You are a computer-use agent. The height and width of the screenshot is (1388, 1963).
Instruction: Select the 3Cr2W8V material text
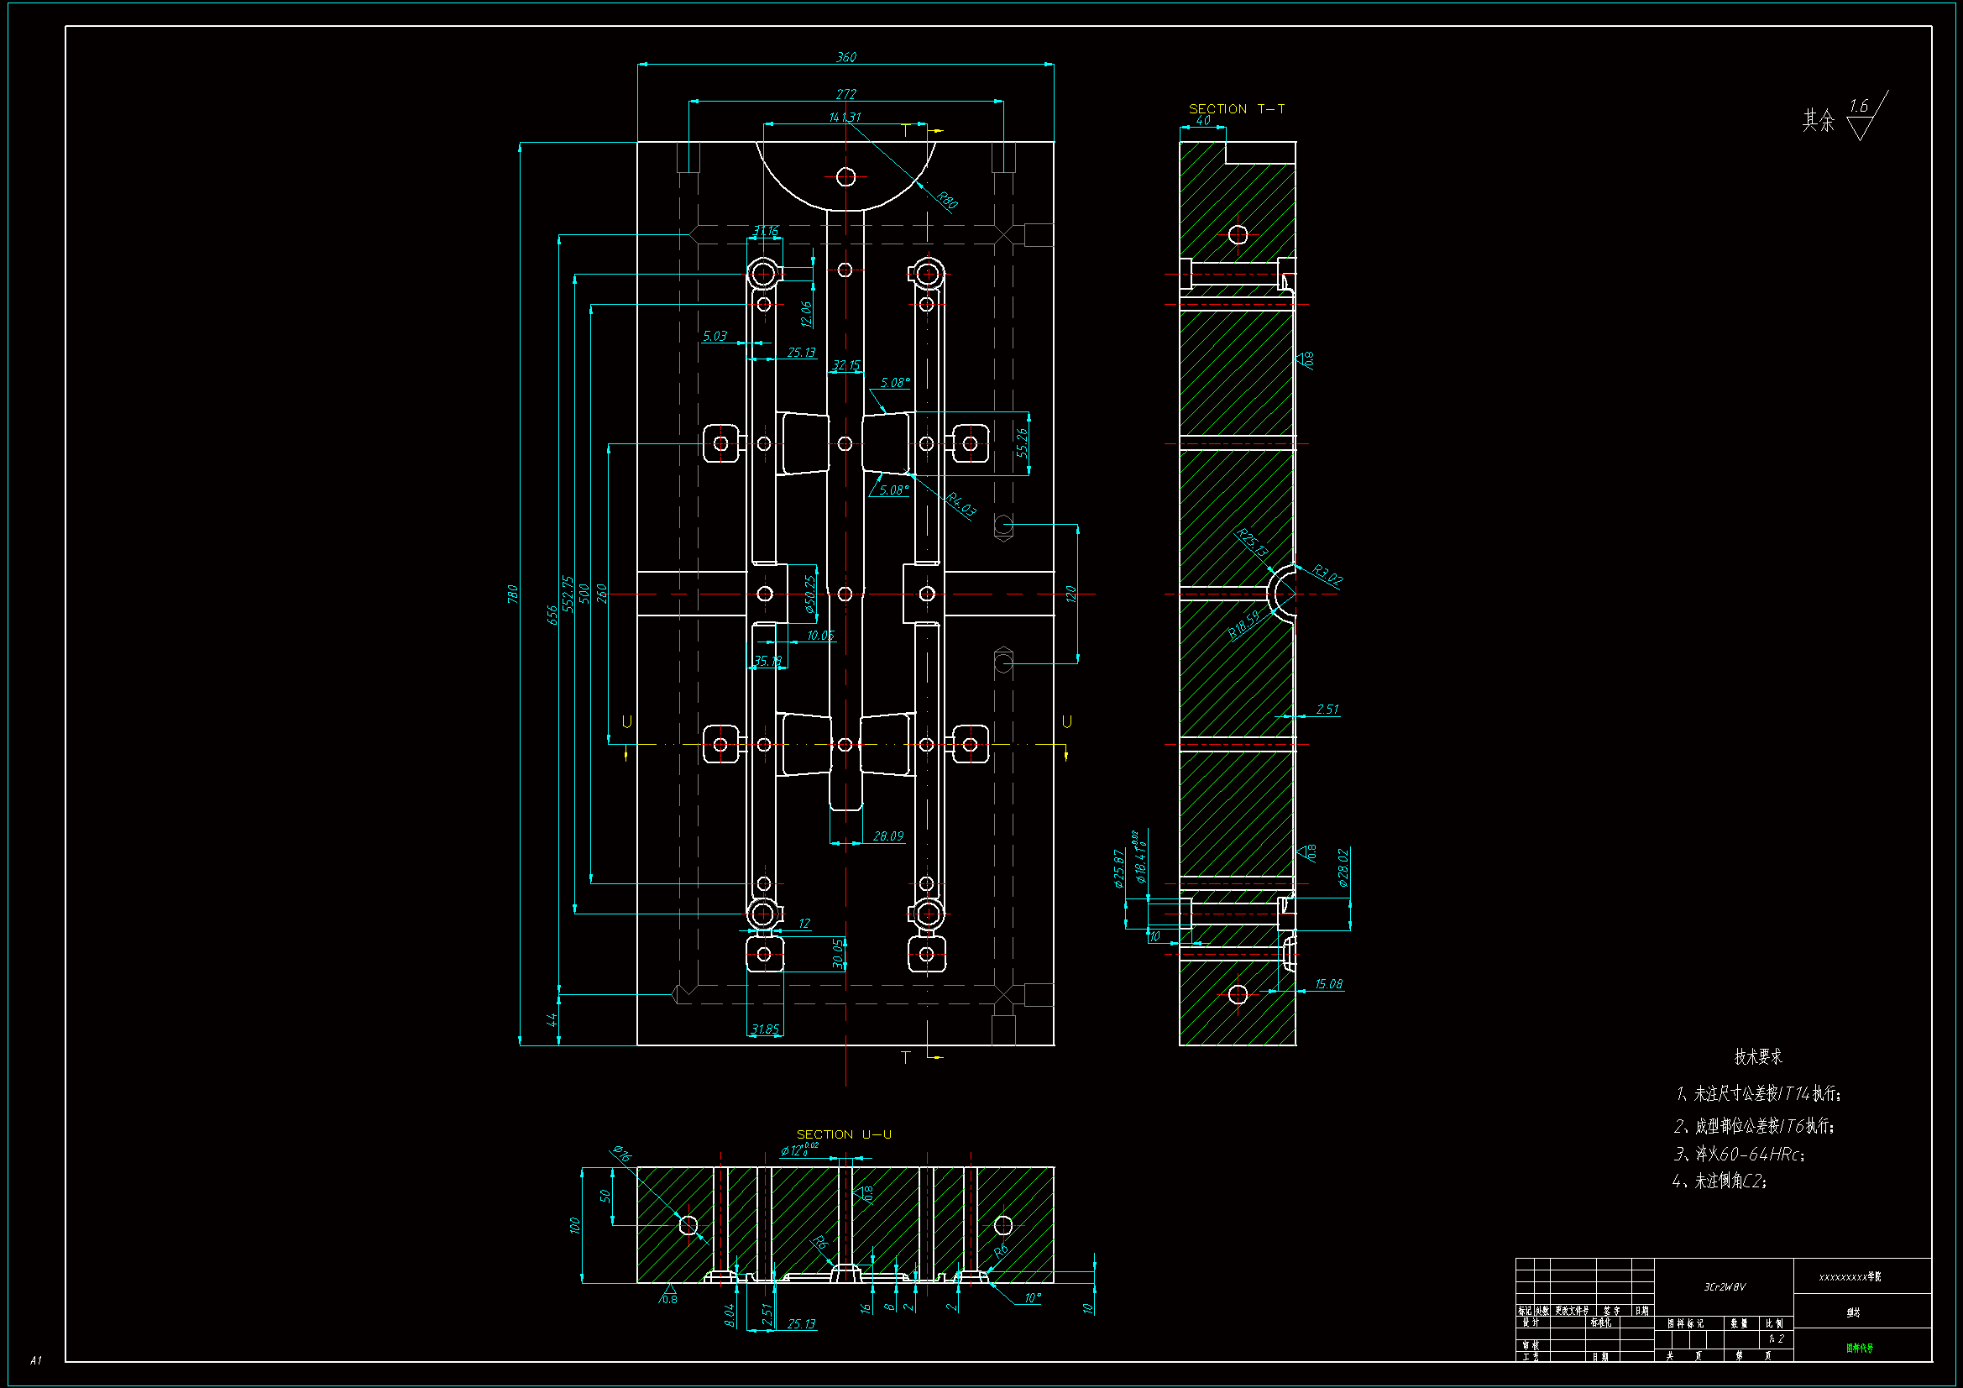[x=1725, y=1287]
